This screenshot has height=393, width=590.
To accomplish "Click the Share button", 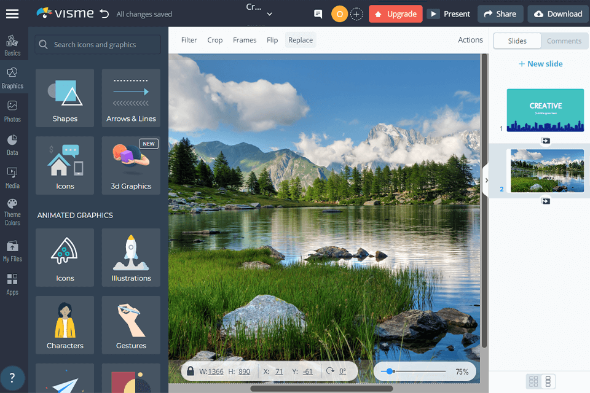I will coord(500,14).
